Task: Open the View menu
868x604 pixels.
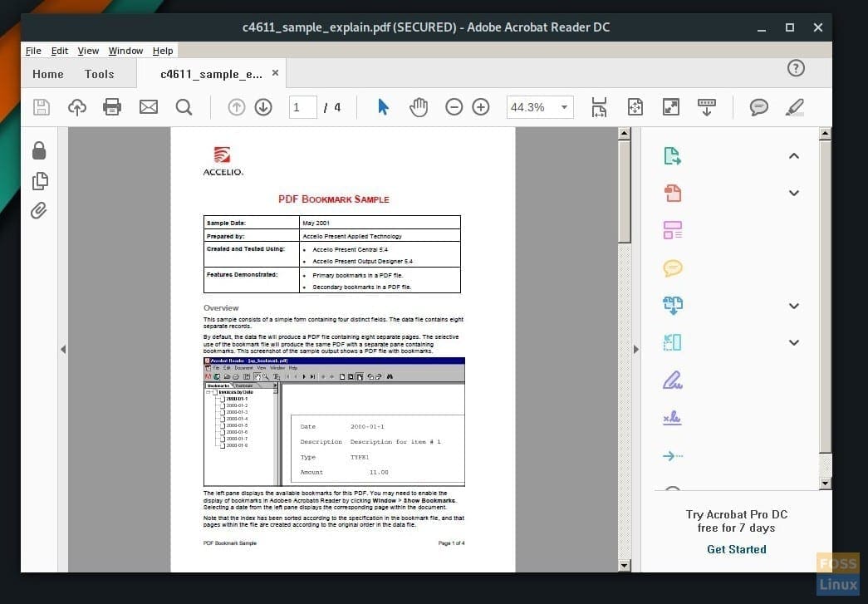Action: 88,51
